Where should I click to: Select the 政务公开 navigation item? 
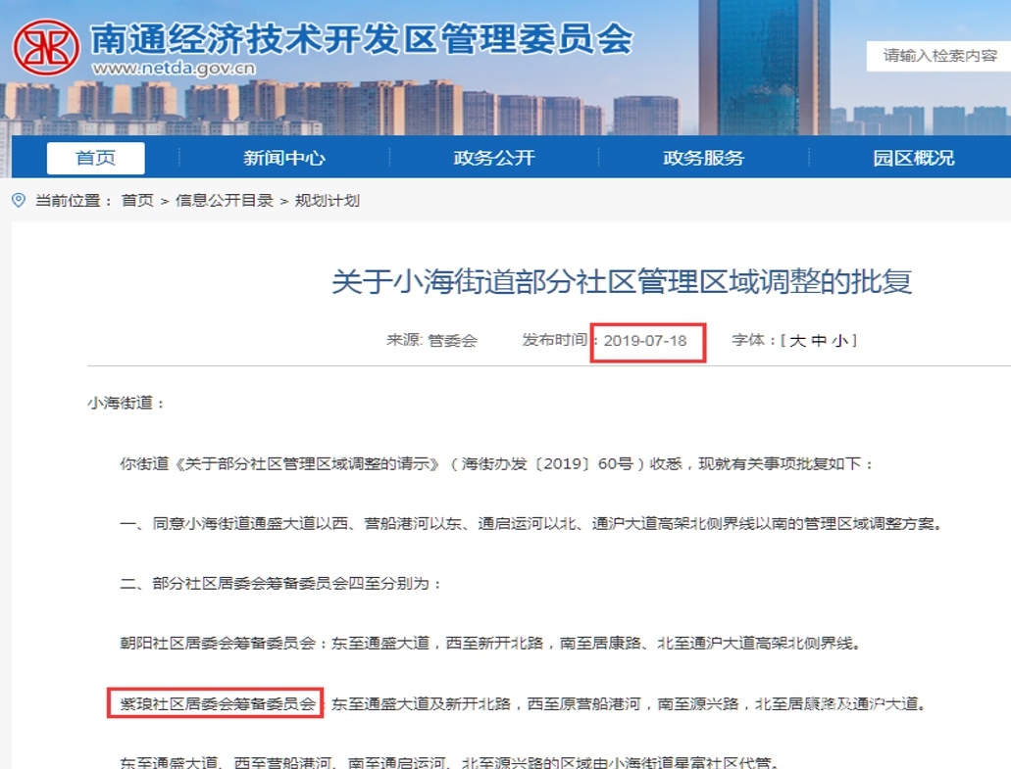[x=494, y=158]
